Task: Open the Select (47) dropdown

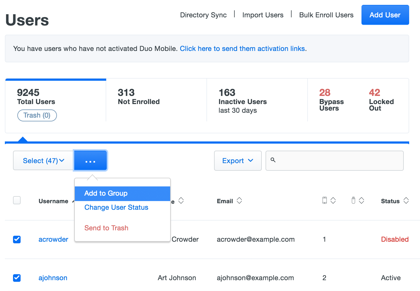Action: coord(43,161)
